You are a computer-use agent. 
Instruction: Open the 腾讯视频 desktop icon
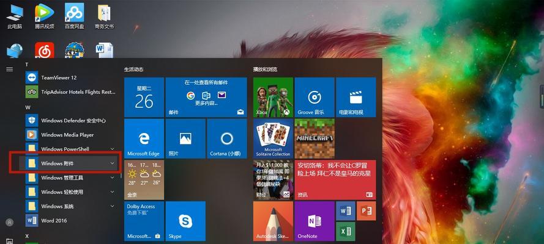[45, 16]
